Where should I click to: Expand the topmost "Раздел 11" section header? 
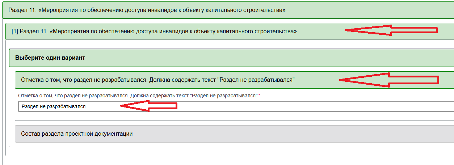(x=147, y=10)
